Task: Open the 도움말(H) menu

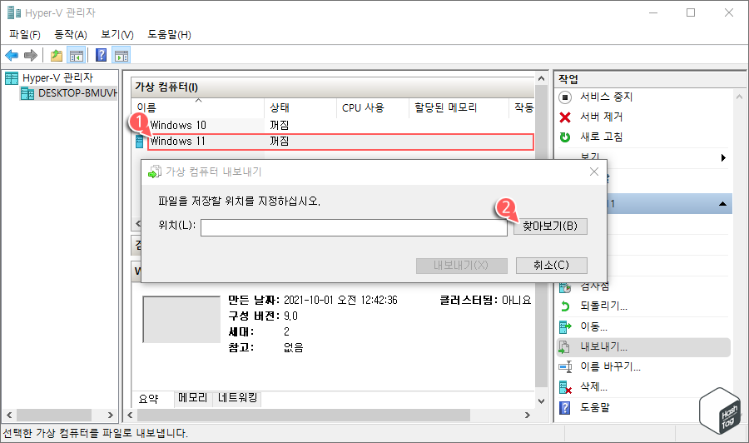Action: (169, 34)
